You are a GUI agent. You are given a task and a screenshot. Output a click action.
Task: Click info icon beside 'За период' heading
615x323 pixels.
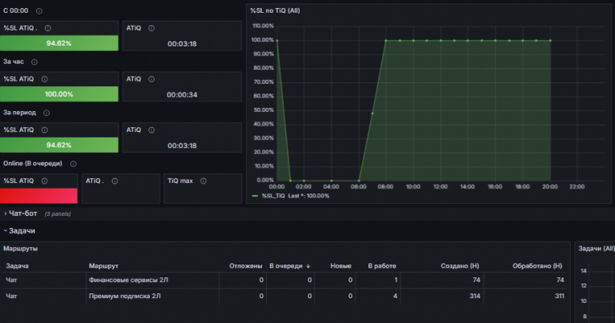[x=46, y=113]
